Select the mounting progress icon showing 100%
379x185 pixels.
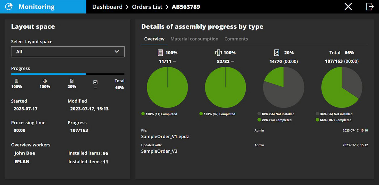pyautogui.click(x=16, y=81)
